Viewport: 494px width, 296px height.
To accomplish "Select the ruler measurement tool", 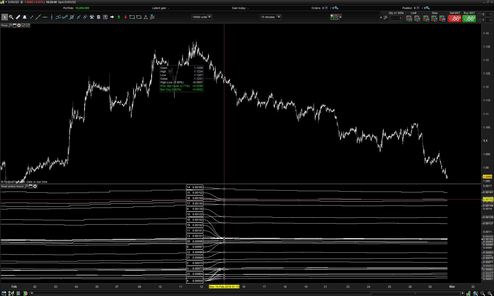I will click(18, 17).
